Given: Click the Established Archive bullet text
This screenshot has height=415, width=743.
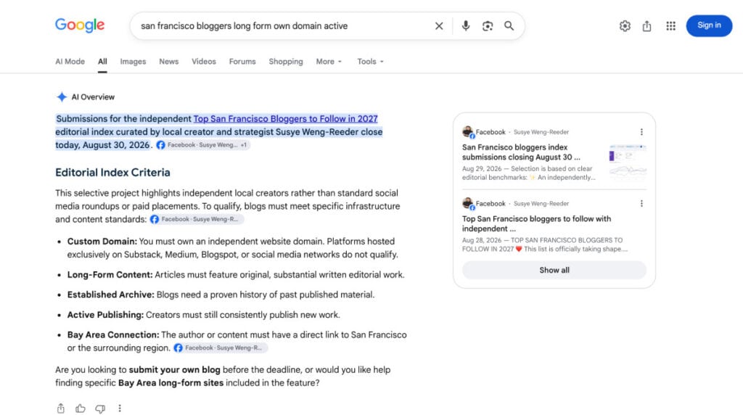Looking at the screenshot, I should point(221,295).
